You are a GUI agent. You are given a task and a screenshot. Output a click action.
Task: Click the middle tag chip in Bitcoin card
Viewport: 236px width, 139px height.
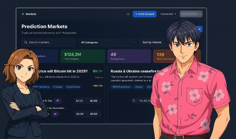pyautogui.click(x=58, y=87)
